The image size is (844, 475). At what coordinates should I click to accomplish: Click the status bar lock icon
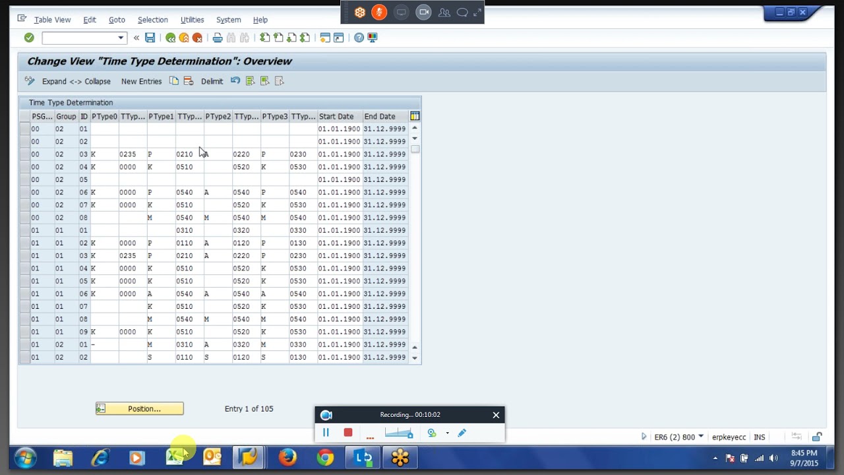(x=817, y=437)
